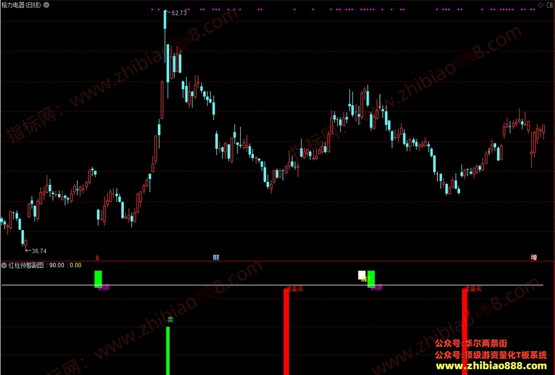Screen dimensions: 555x375
Task: Click the 到顶 label beside the white block
Action: [x=377, y=288]
